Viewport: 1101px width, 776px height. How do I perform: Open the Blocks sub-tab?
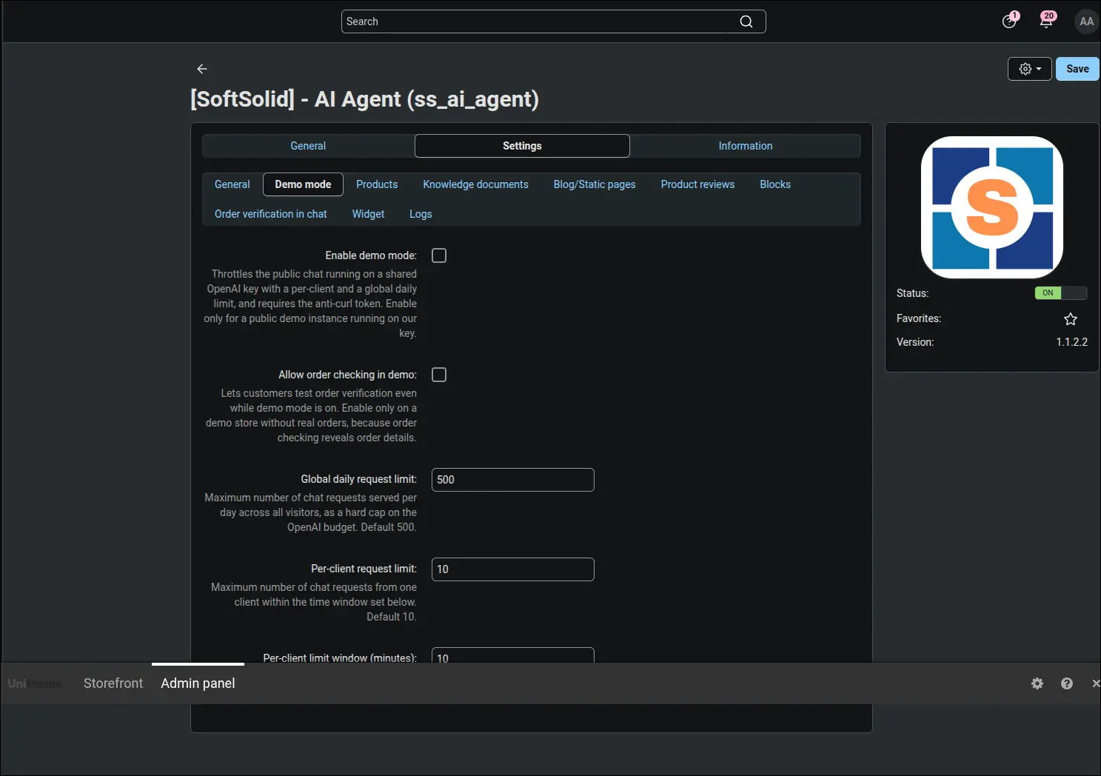(775, 184)
